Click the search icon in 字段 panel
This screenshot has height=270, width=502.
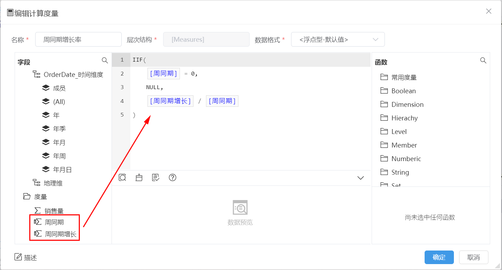(x=105, y=61)
